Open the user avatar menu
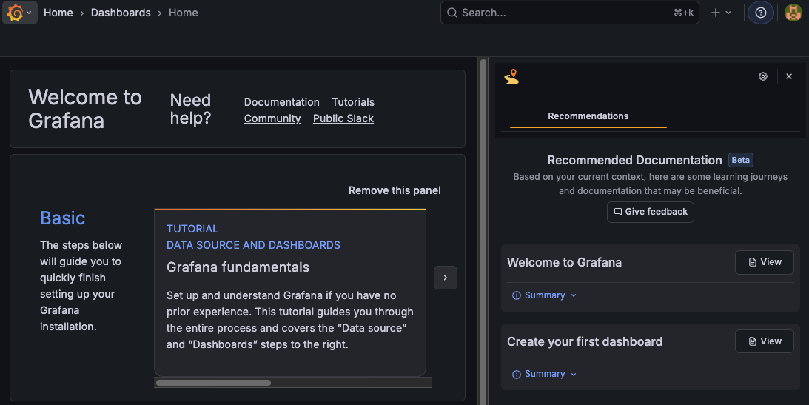Image resolution: width=809 pixels, height=405 pixels. [x=793, y=13]
